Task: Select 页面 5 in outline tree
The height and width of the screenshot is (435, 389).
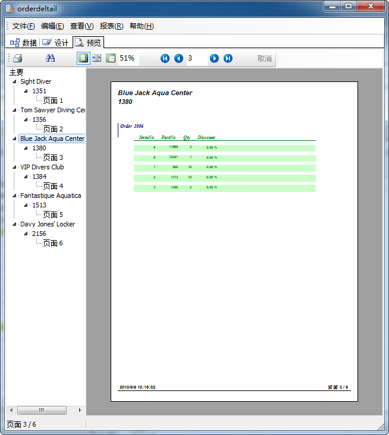Action: click(52, 215)
